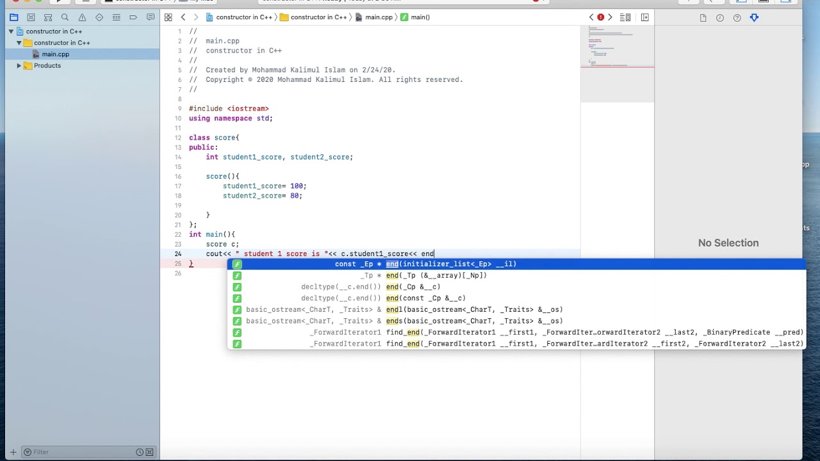Viewport: 820px width, 461px height.
Task: Click student2_score= 80; line
Action: coord(263,196)
